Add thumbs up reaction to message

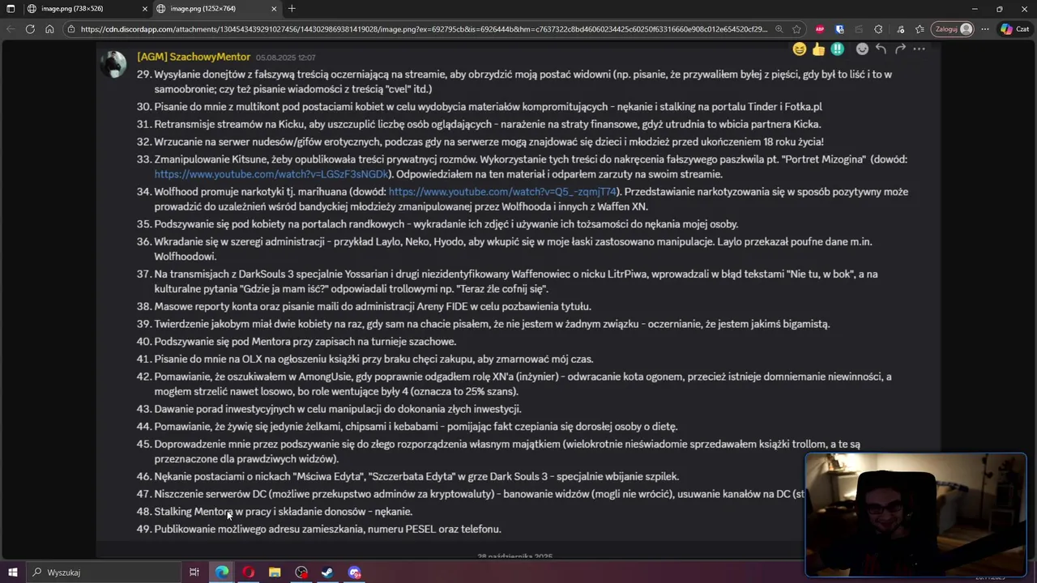coord(818,49)
